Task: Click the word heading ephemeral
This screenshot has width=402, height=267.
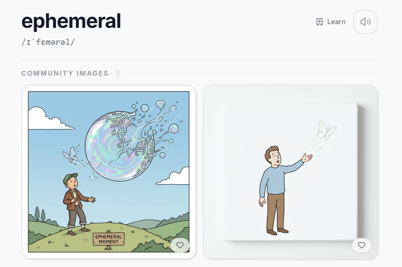Action: point(71,21)
